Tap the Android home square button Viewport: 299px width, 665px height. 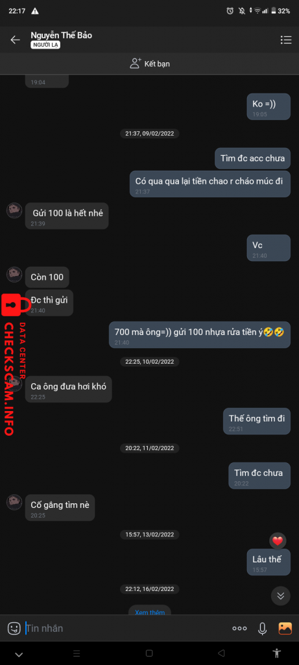pos(149,653)
